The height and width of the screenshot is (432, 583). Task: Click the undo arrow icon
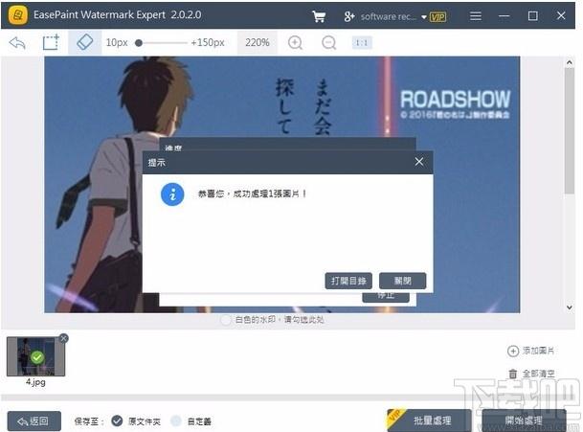pos(17,43)
